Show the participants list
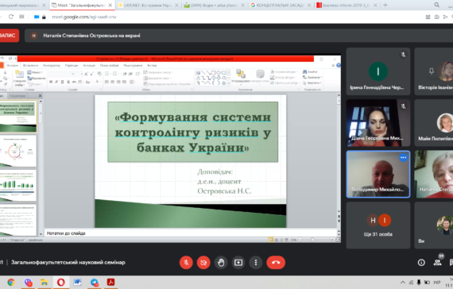 (437, 263)
